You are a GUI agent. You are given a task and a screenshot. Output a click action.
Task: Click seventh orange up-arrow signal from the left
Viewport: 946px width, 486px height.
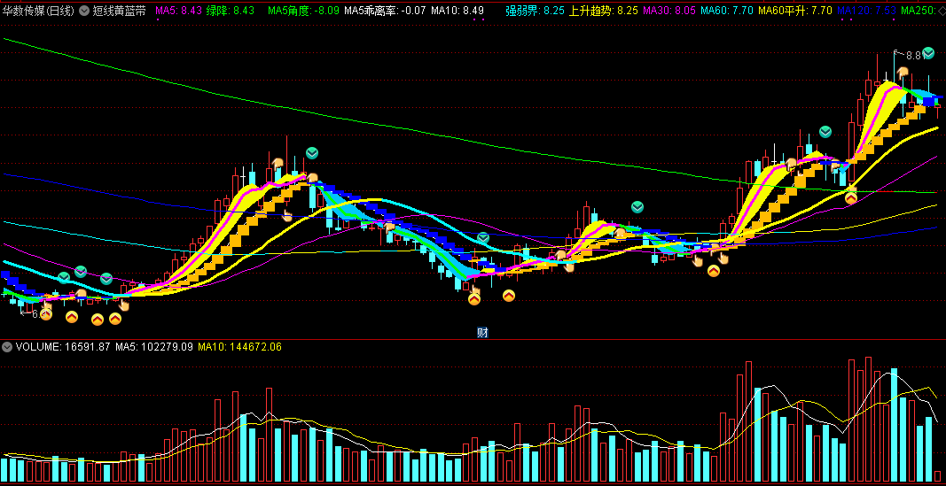click(x=713, y=271)
